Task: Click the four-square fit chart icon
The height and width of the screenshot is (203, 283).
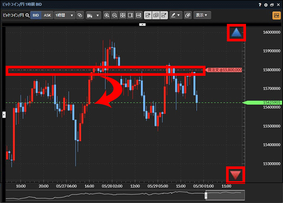Action: point(123,15)
